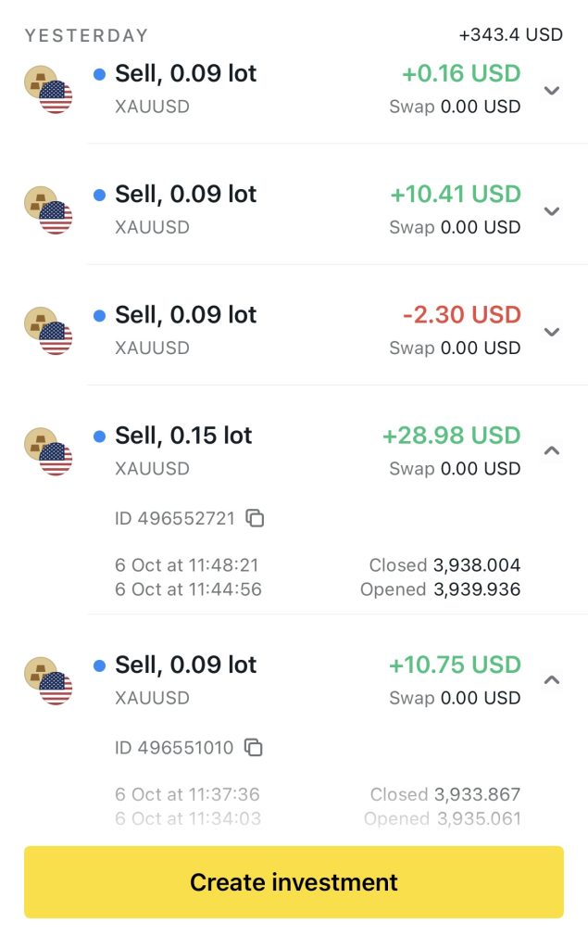This screenshot has height=949, width=588.
Task: Click XAUUSD icon of +28.98 USD trade
Action: pos(48,451)
